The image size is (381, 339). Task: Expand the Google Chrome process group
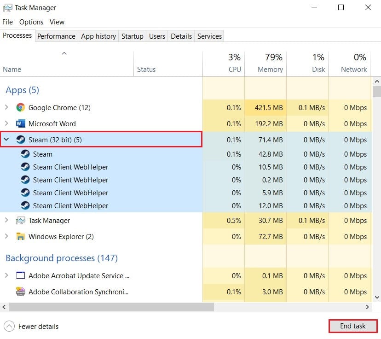tap(6, 107)
